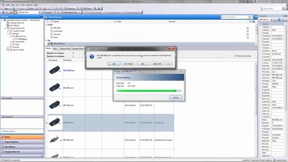
Task: Click the Change State toolbar button
Action: [x=113, y=12]
